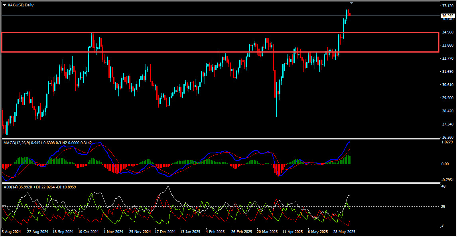Click the 34.960 level on price axis

coord(448,32)
